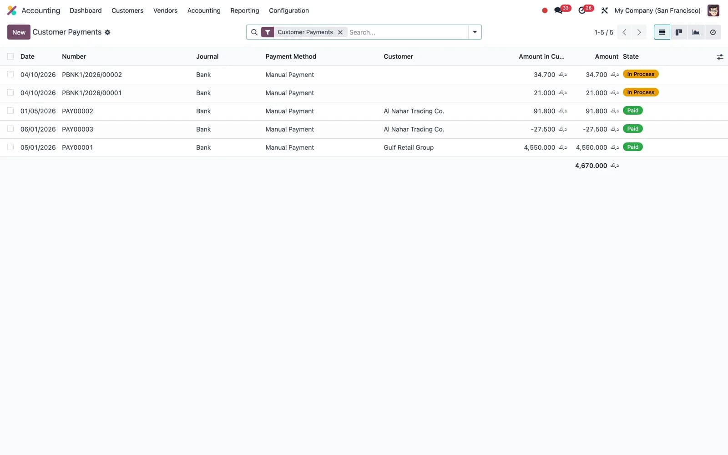Open the Configuration menu
728x455 pixels.
pyautogui.click(x=289, y=10)
